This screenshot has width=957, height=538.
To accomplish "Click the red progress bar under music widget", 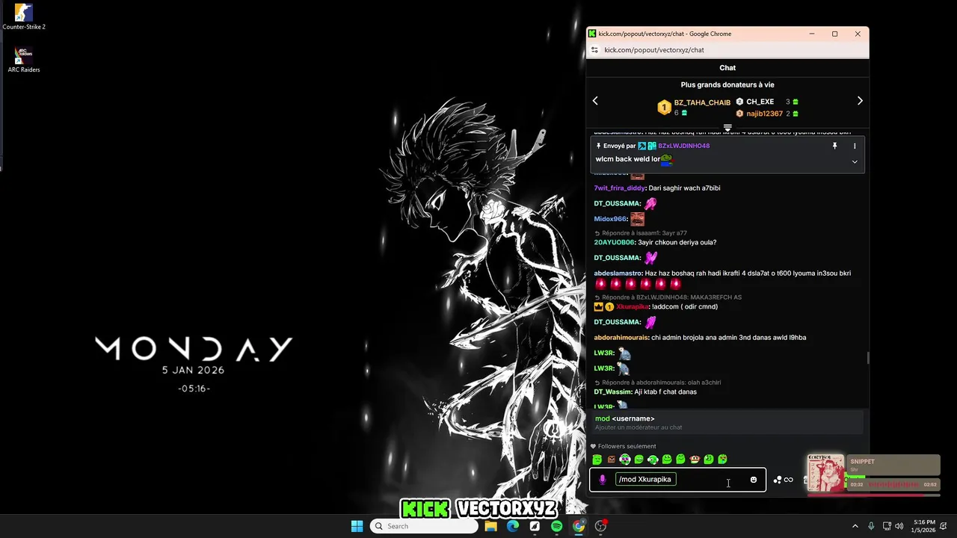I will click(873, 494).
